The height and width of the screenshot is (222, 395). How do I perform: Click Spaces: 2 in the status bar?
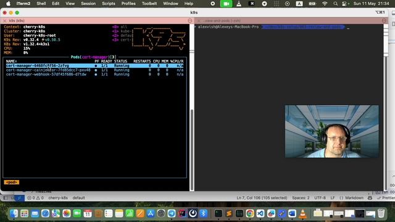click(x=301, y=198)
